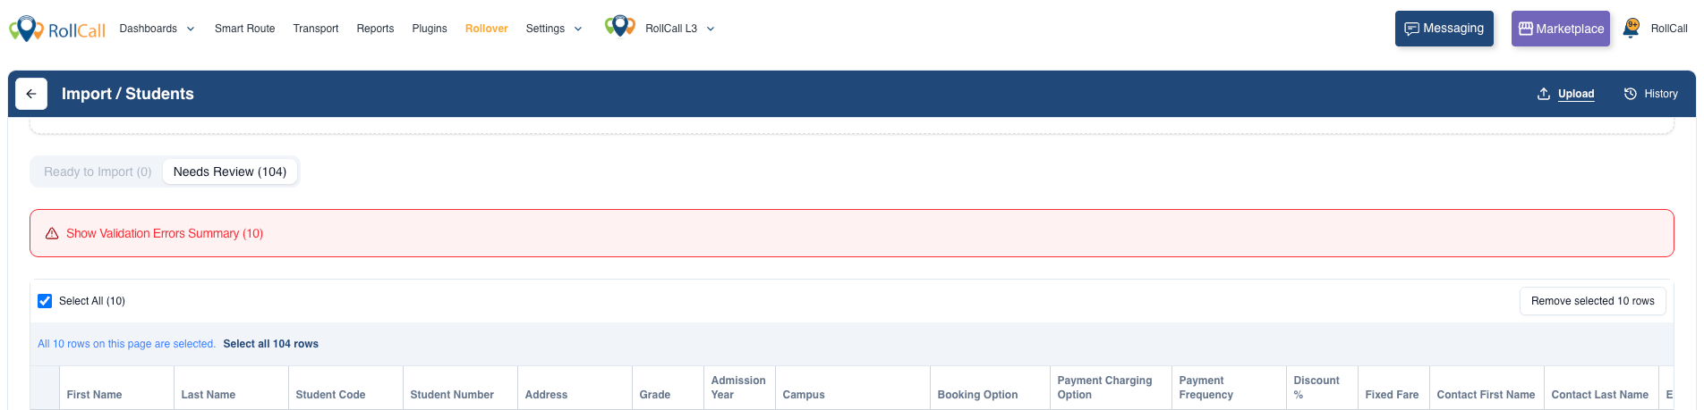Click the RollCall logo icon

coord(27,29)
